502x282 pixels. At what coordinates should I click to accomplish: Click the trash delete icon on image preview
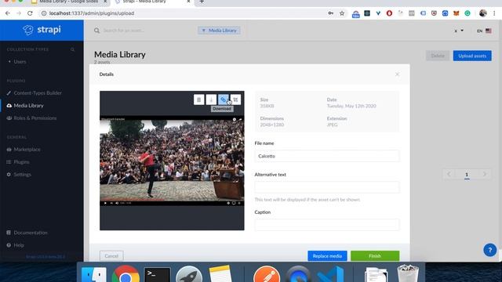198,99
